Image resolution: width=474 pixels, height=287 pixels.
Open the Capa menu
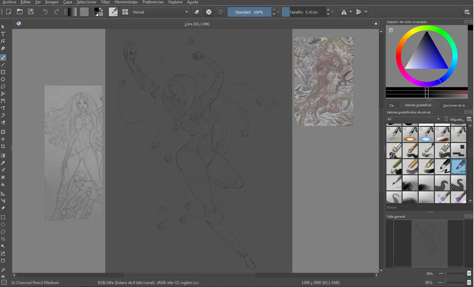pos(67,2)
